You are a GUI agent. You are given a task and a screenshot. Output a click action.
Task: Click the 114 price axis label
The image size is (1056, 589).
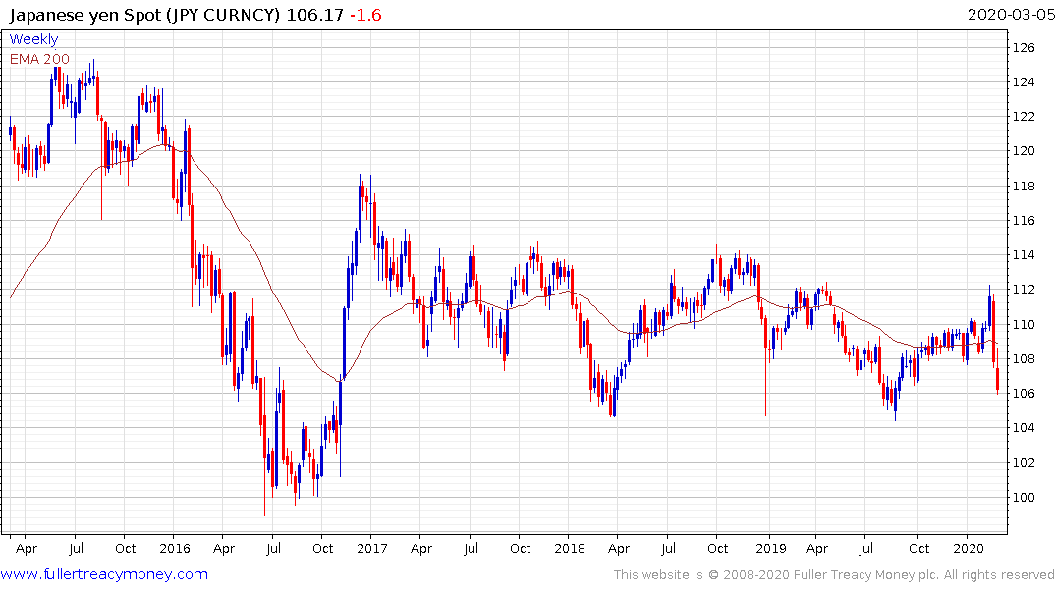1024,255
